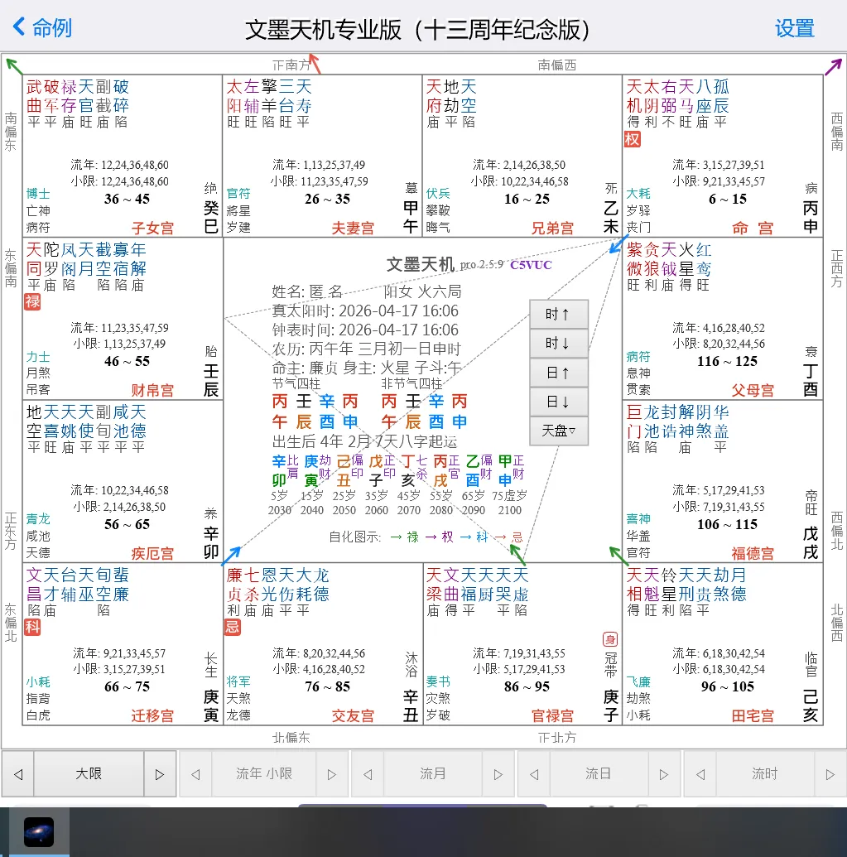This screenshot has height=857, width=847.
Task: Click the 禄 badge in 财帛宫
Action: [32, 301]
